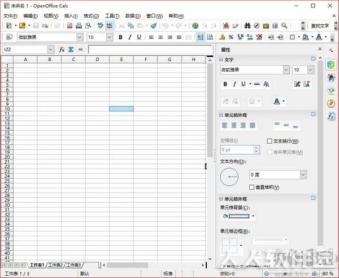
Task: Open toolbar font size dropdown
Action: [110, 37]
